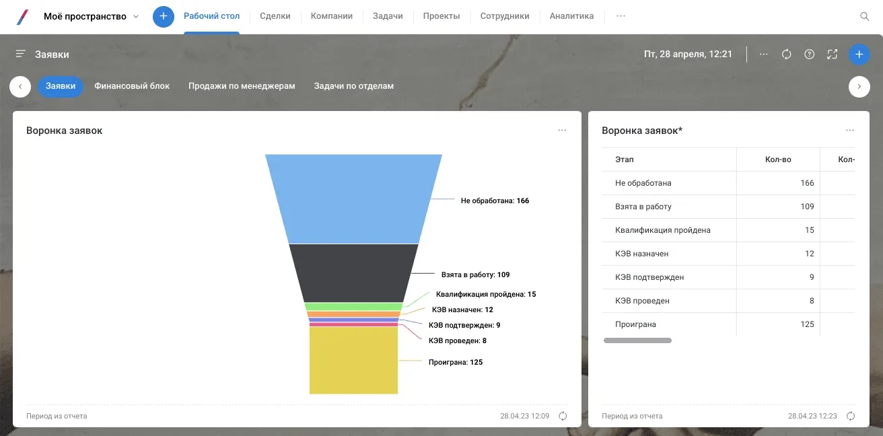Open options menu of Воронка заявок chart widget
This screenshot has height=436, width=883.
point(563,131)
